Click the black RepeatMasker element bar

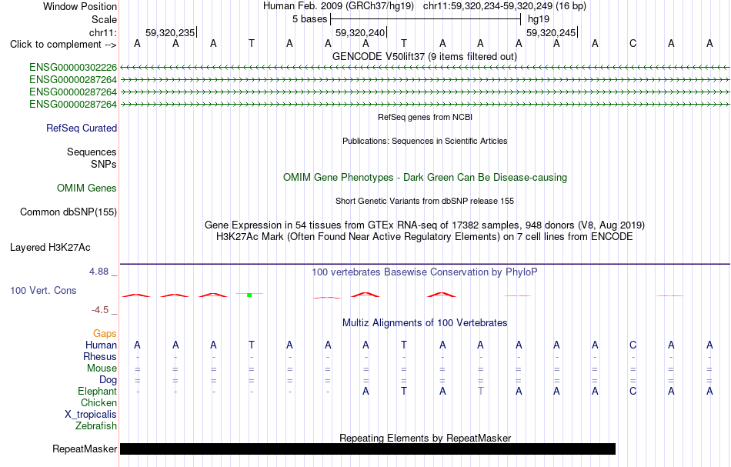click(367, 449)
